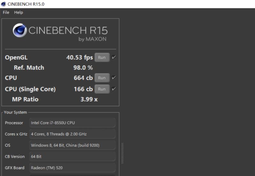Click the Processor label

click(14, 123)
